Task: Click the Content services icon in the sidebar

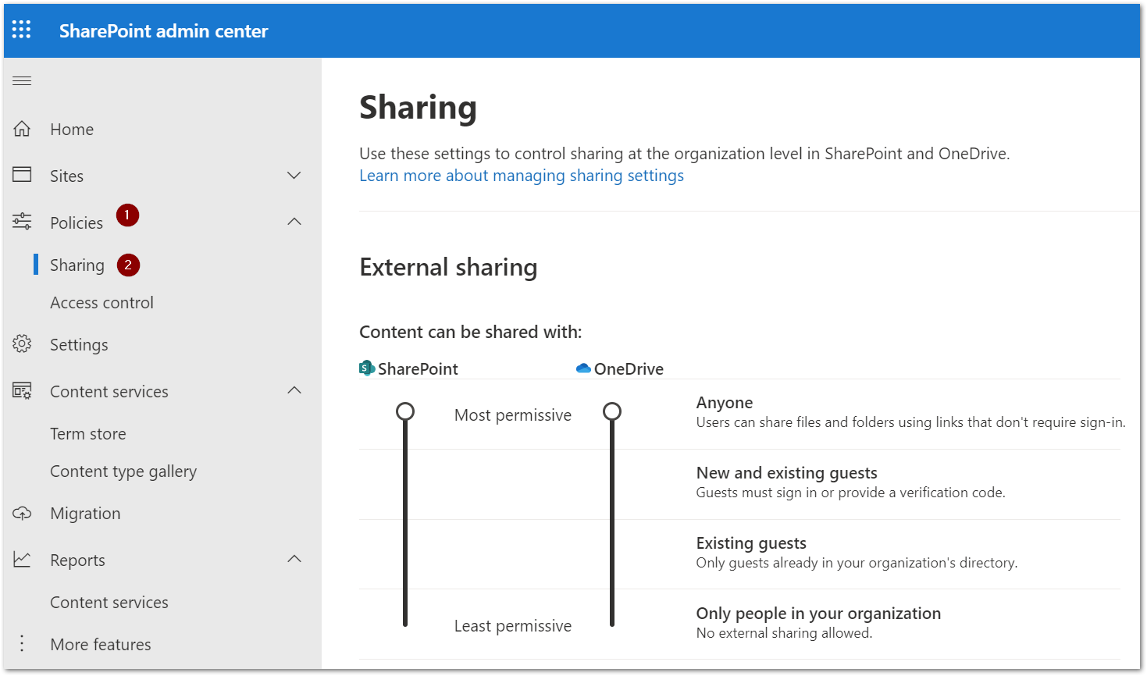Action: click(22, 390)
